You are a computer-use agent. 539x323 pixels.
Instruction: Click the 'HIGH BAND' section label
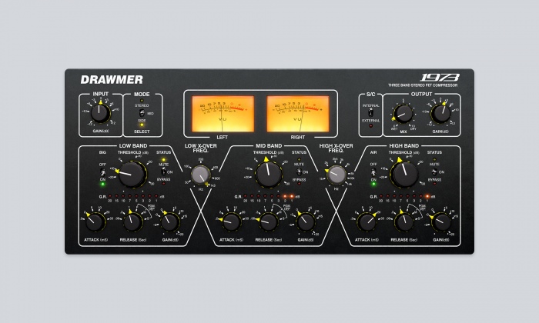coord(404,145)
